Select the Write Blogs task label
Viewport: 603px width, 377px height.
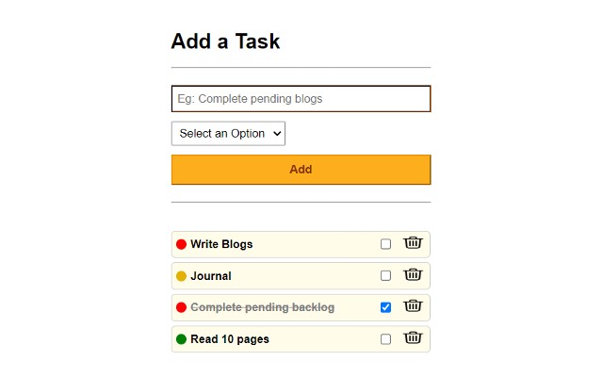pyautogui.click(x=221, y=244)
